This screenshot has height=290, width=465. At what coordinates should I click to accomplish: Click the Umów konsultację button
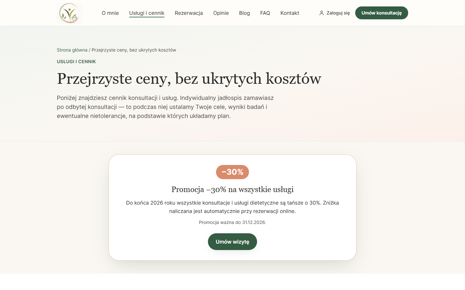(x=382, y=13)
